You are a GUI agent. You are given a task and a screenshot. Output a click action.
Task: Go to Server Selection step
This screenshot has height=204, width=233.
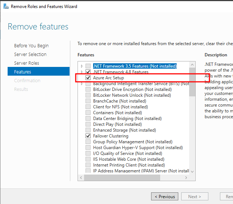30,55
